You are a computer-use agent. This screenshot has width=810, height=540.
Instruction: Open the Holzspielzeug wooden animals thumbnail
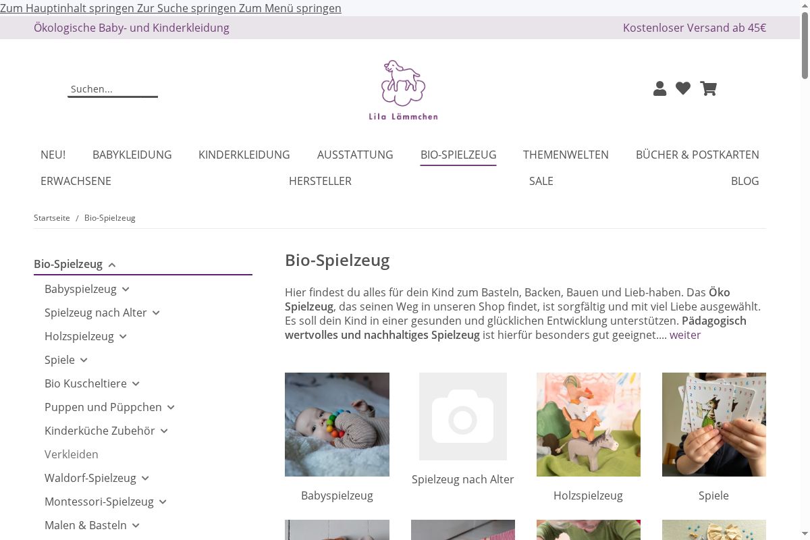click(589, 425)
